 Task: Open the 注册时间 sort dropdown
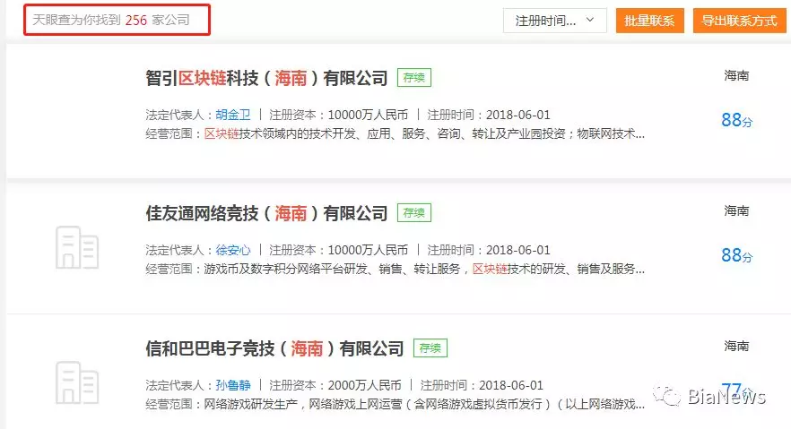click(554, 21)
